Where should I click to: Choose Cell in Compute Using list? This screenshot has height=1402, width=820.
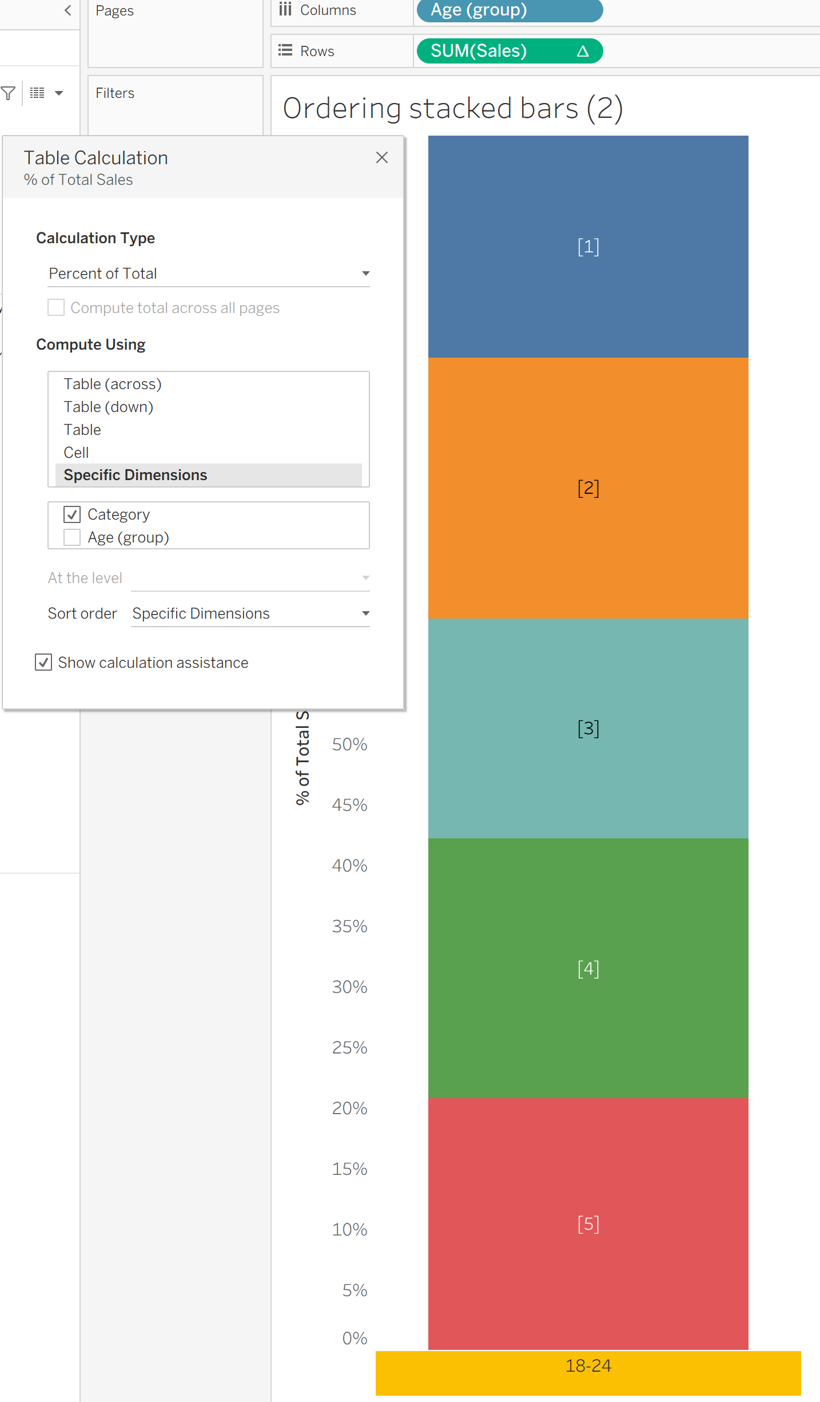pyautogui.click(x=76, y=453)
